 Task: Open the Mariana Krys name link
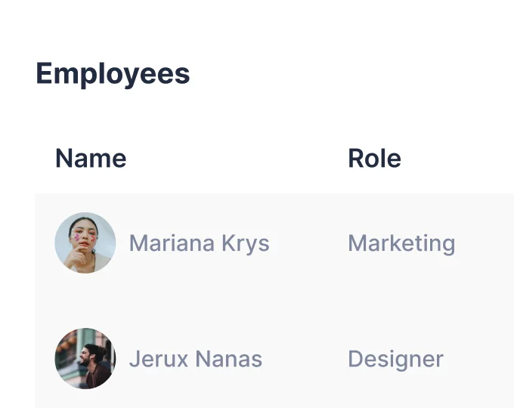tap(200, 243)
